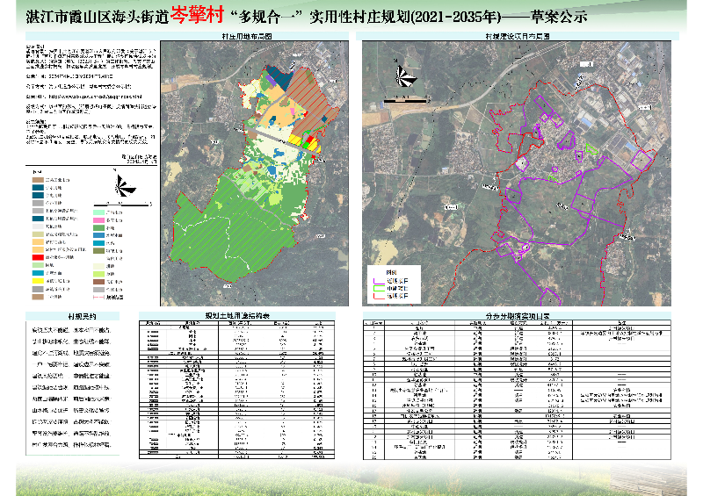Click the 规划土地用途结构表 table heading

[x=237, y=315]
